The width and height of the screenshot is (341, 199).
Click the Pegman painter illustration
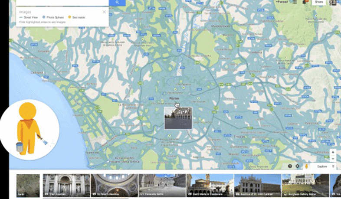tap(30, 130)
